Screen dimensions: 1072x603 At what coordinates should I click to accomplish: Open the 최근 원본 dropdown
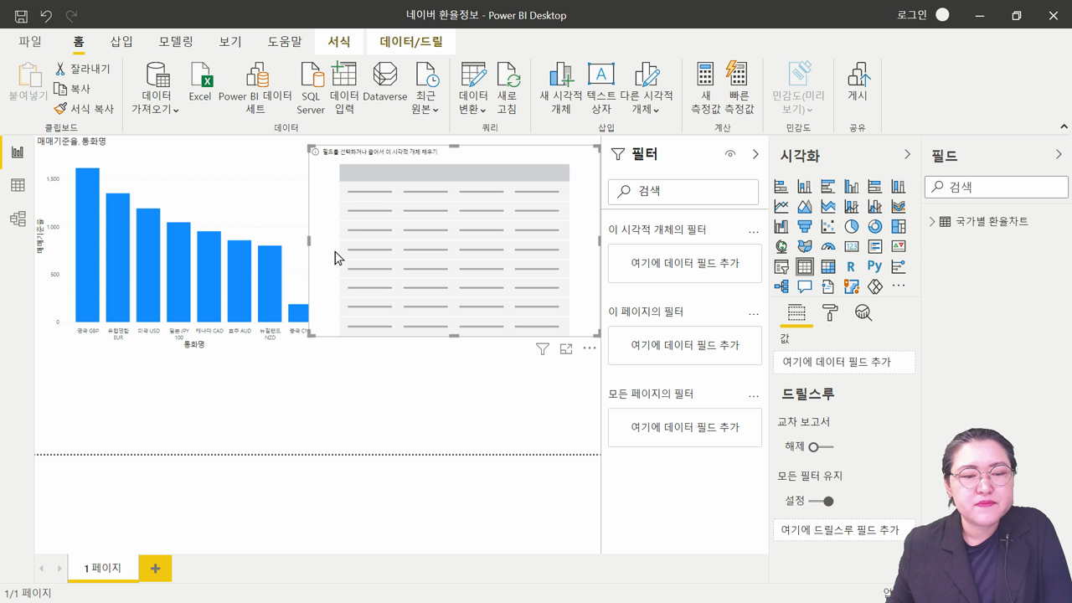pyautogui.click(x=425, y=88)
